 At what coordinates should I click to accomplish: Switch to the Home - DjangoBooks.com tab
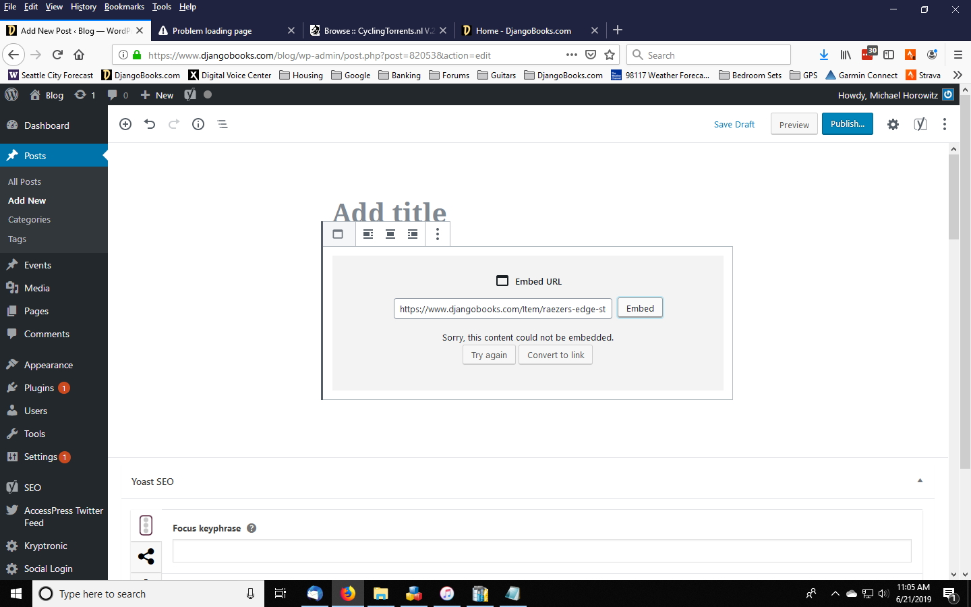pos(523,30)
